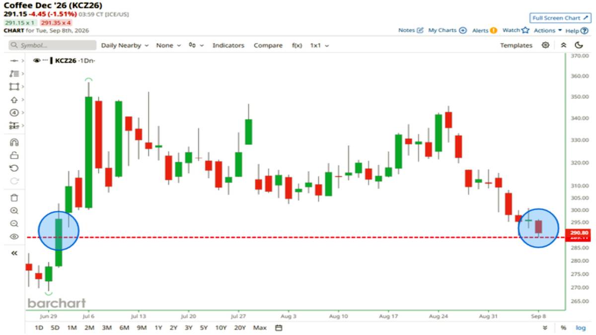Collapse the toolbar with double chevron up

[x=563, y=45]
